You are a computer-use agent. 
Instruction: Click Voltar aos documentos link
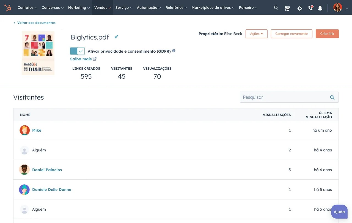pos(36,22)
